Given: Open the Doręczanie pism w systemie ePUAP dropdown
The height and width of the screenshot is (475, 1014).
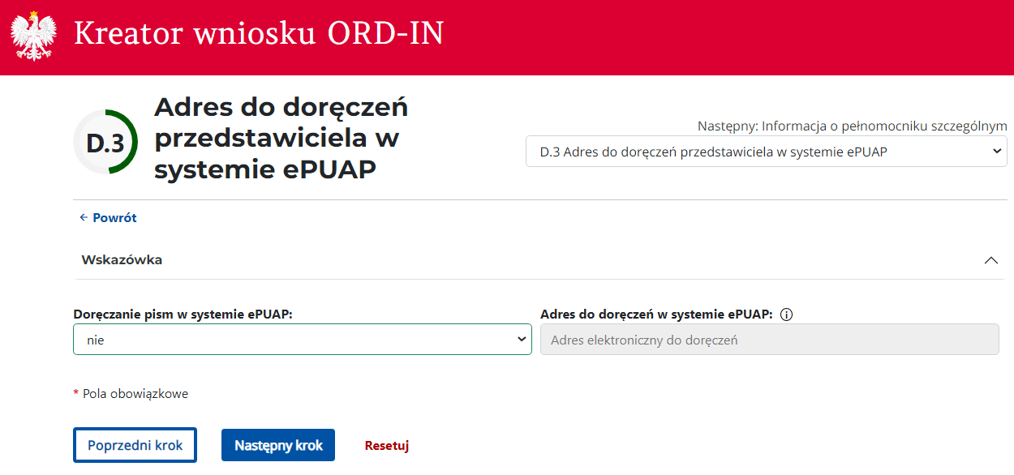Looking at the screenshot, I should pos(302,340).
